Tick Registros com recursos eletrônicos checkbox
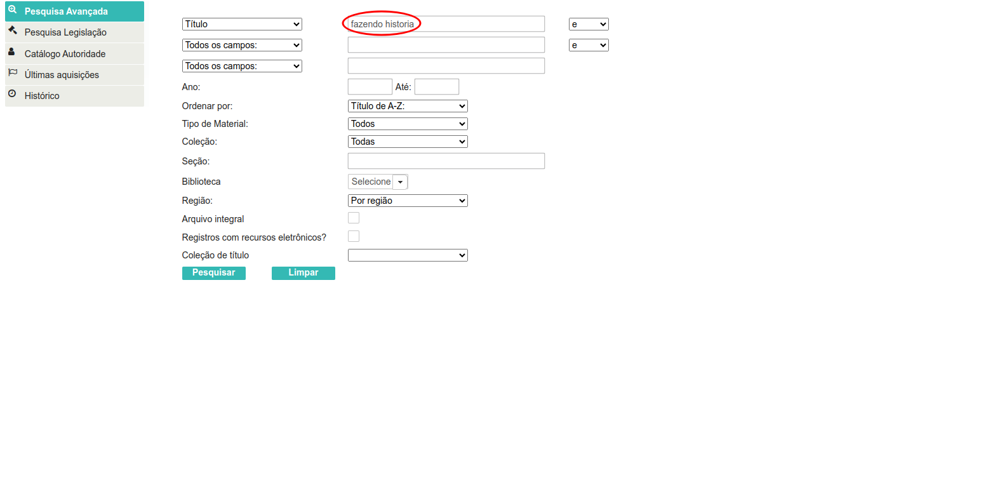This screenshot has height=492, width=1007. [354, 236]
